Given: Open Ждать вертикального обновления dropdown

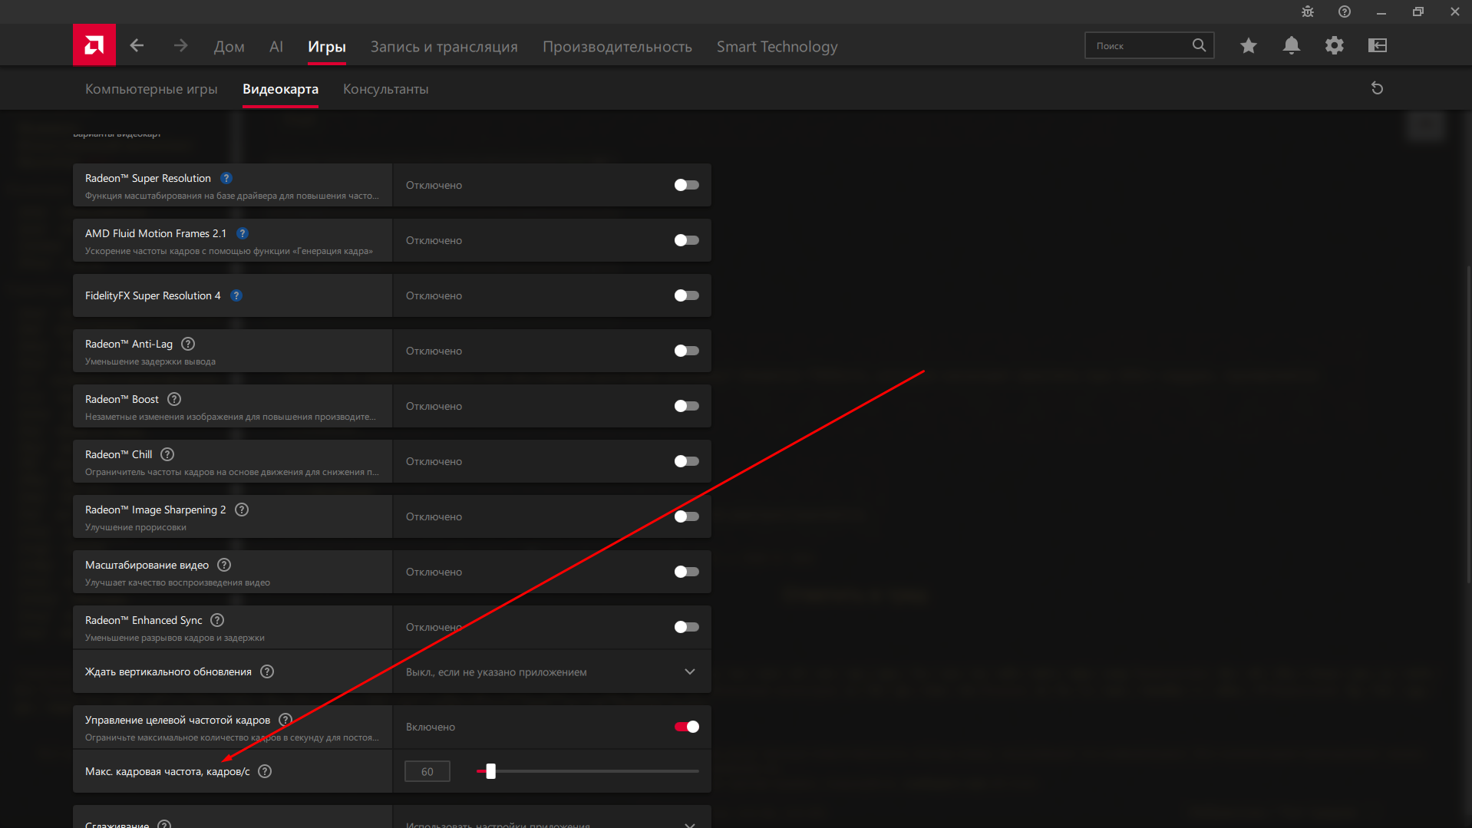Looking at the screenshot, I should coord(552,671).
